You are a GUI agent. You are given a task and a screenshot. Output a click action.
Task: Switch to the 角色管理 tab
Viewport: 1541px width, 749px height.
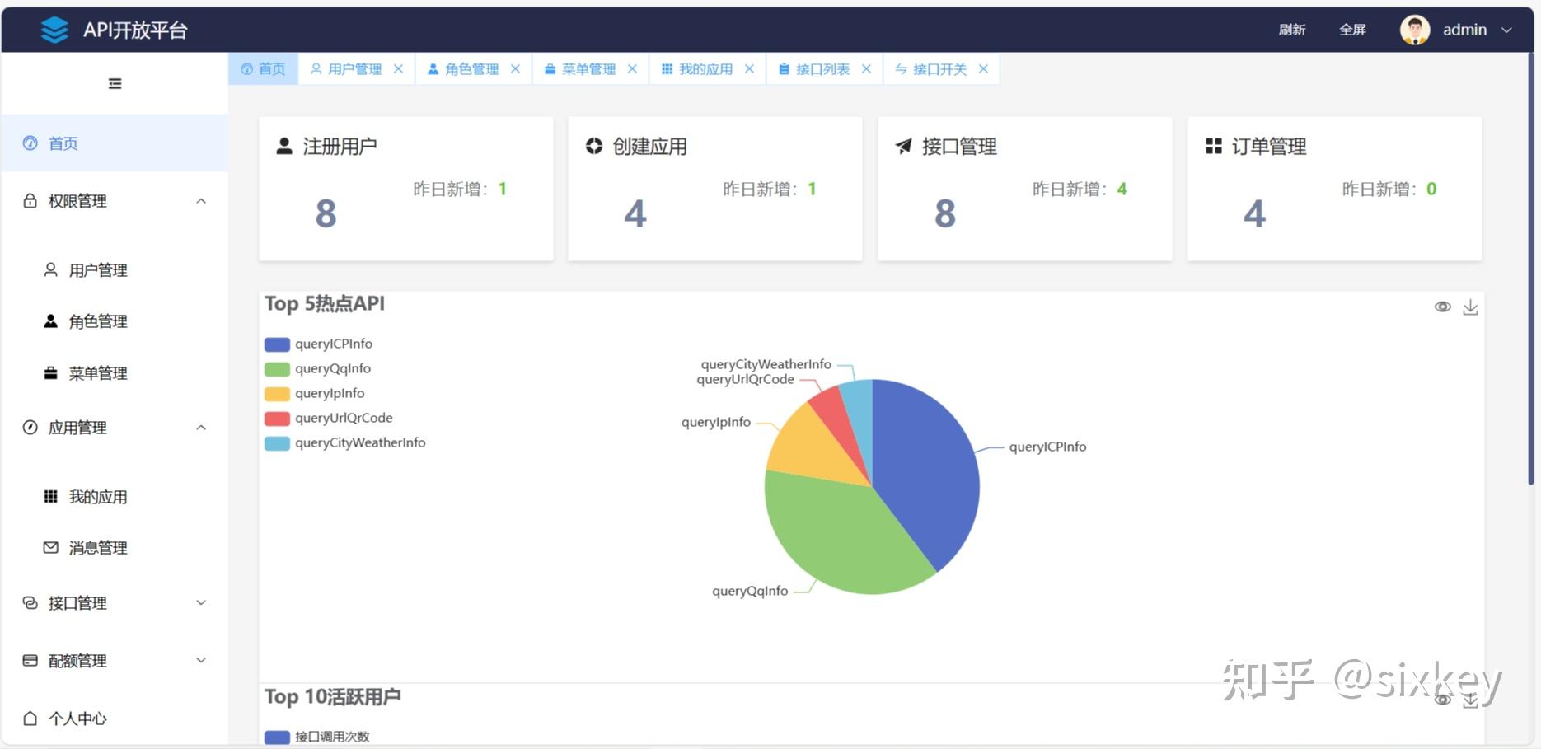point(471,68)
